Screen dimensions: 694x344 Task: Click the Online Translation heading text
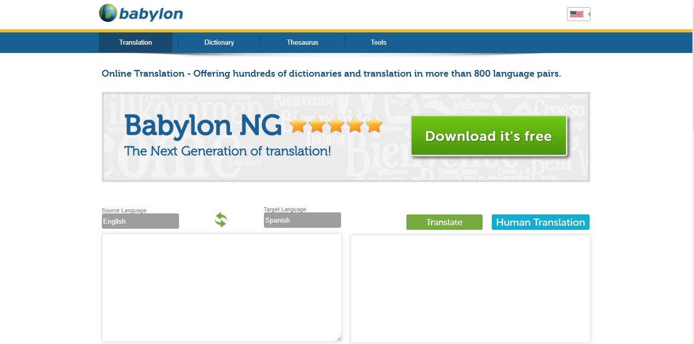tap(331, 74)
